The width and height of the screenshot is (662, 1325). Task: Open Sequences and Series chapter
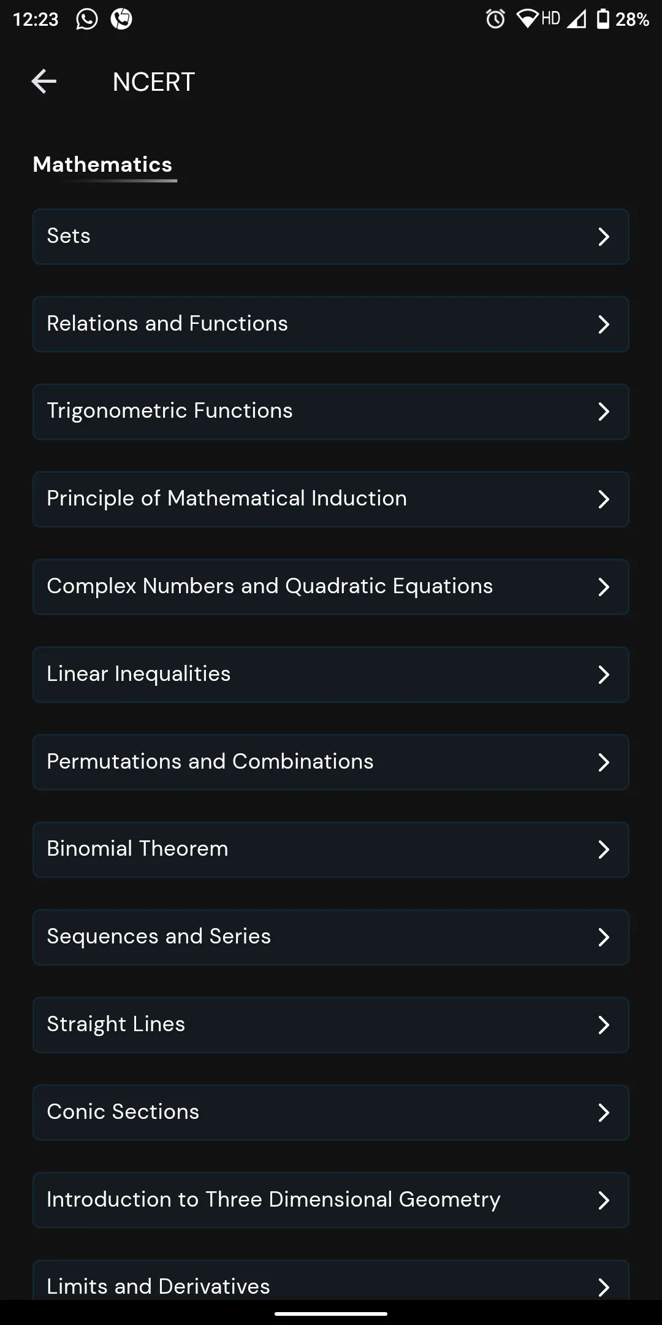pos(331,937)
